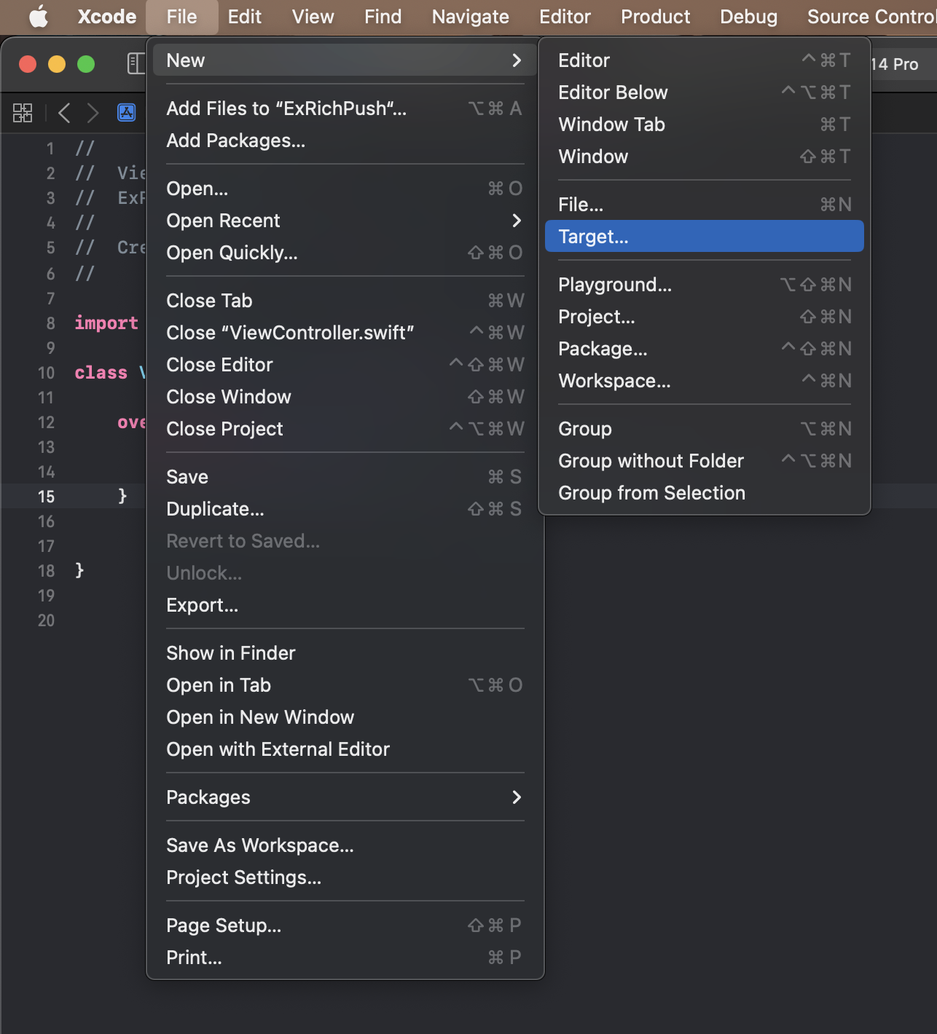This screenshot has height=1034, width=937.
Task: Choose Close "ViewController.swift"
Action: [345, 333]
